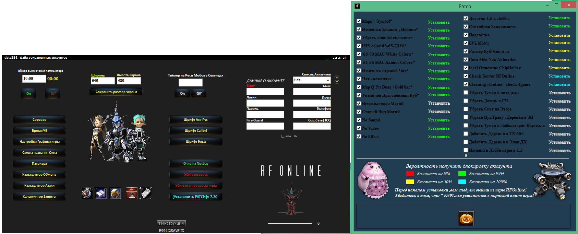Click the pink creature image in Patch window
The height and width of the screenshot is (234, 578).
(373, 180)
